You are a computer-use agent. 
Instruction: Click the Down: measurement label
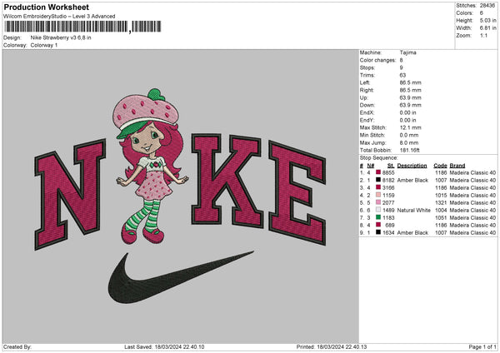tap(367, 105)
